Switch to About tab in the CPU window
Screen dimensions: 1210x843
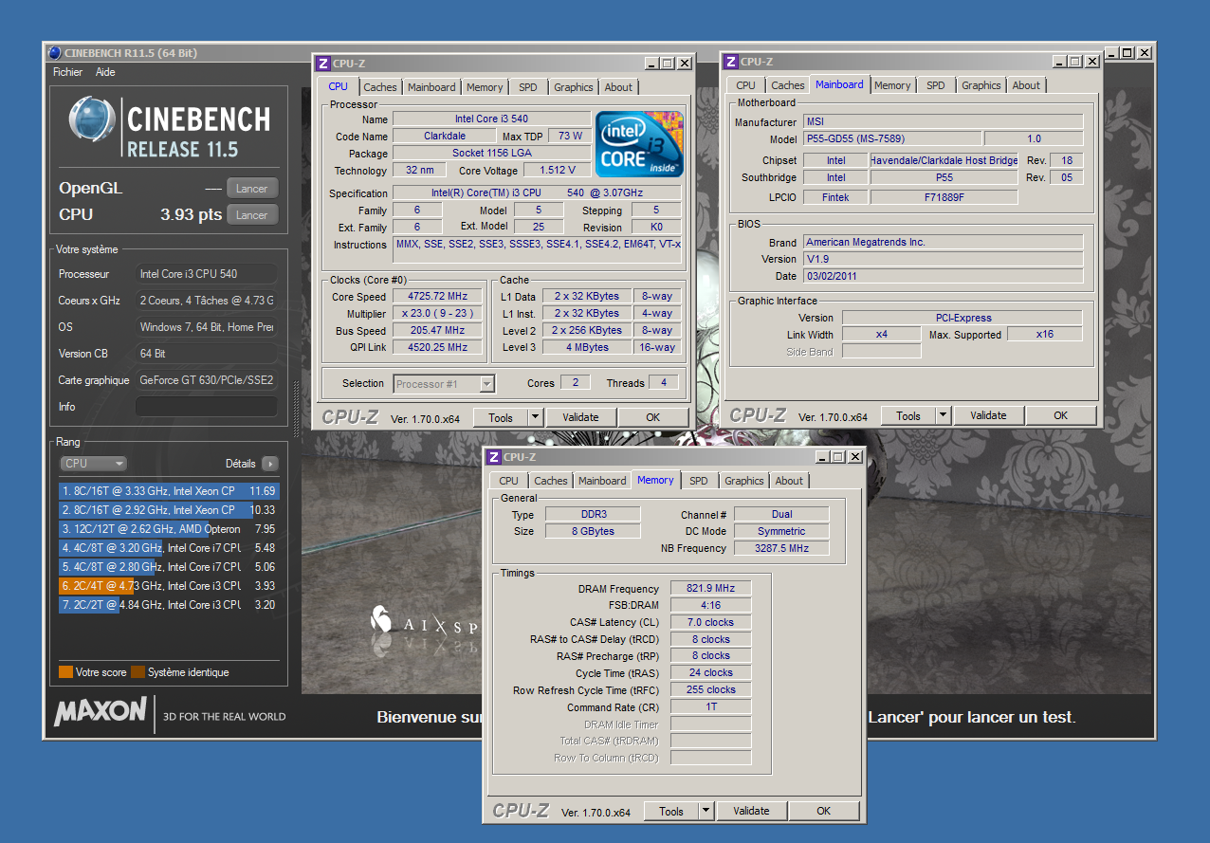[618, 87]
